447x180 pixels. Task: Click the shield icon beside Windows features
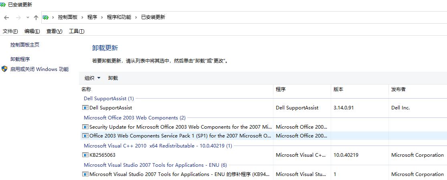pyautogui.click(x=4, y=69)
